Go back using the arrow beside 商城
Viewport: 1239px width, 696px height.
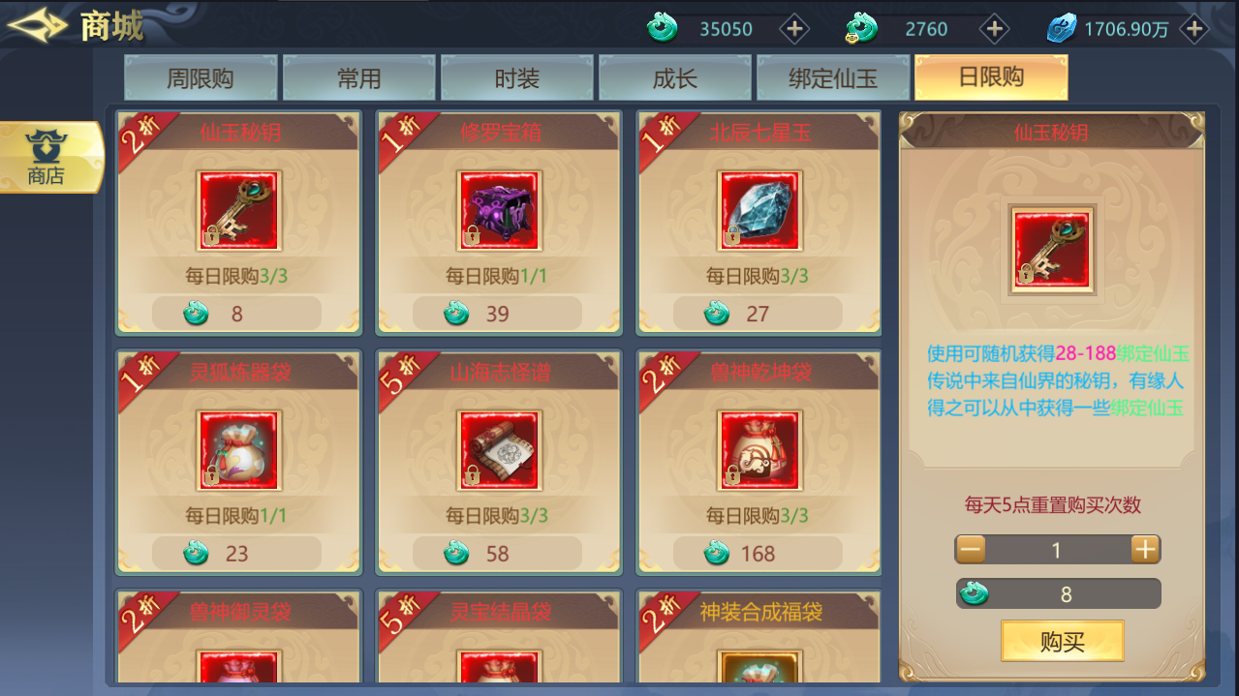[x=37, y=25]
